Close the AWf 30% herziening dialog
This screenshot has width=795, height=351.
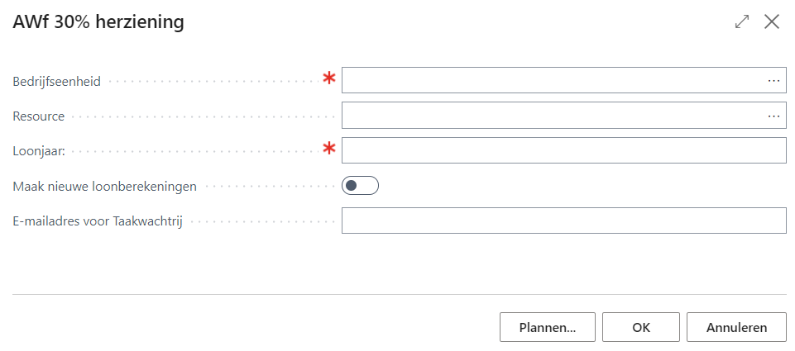[772, 22]
